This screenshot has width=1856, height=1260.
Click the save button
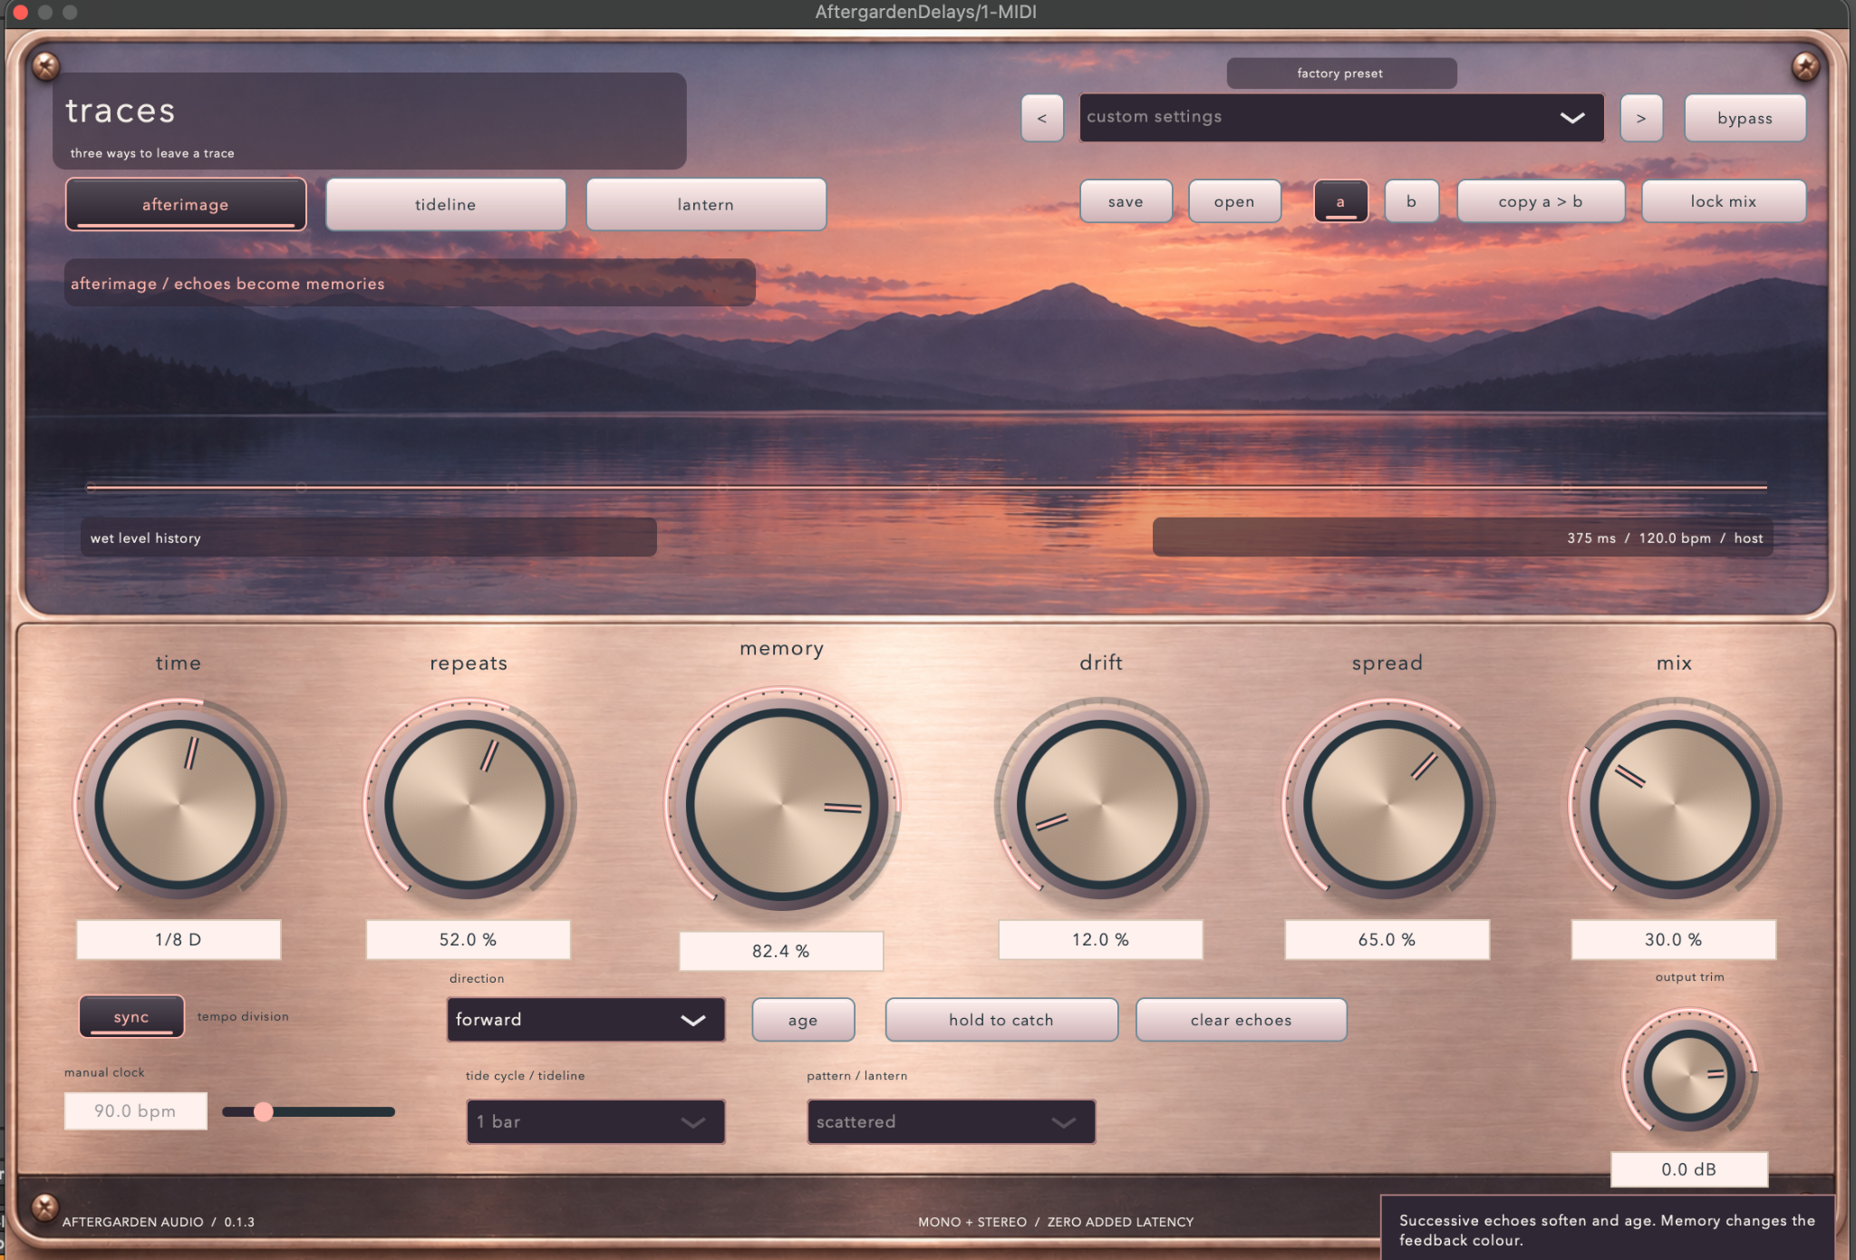[1126, 201]
